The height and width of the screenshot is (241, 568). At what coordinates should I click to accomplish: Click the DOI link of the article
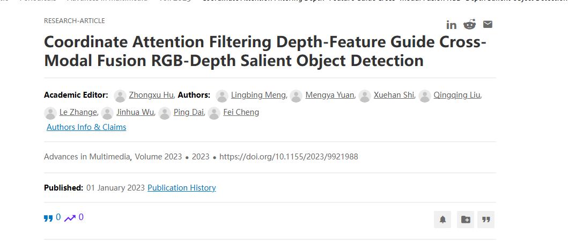coord(289,157)
